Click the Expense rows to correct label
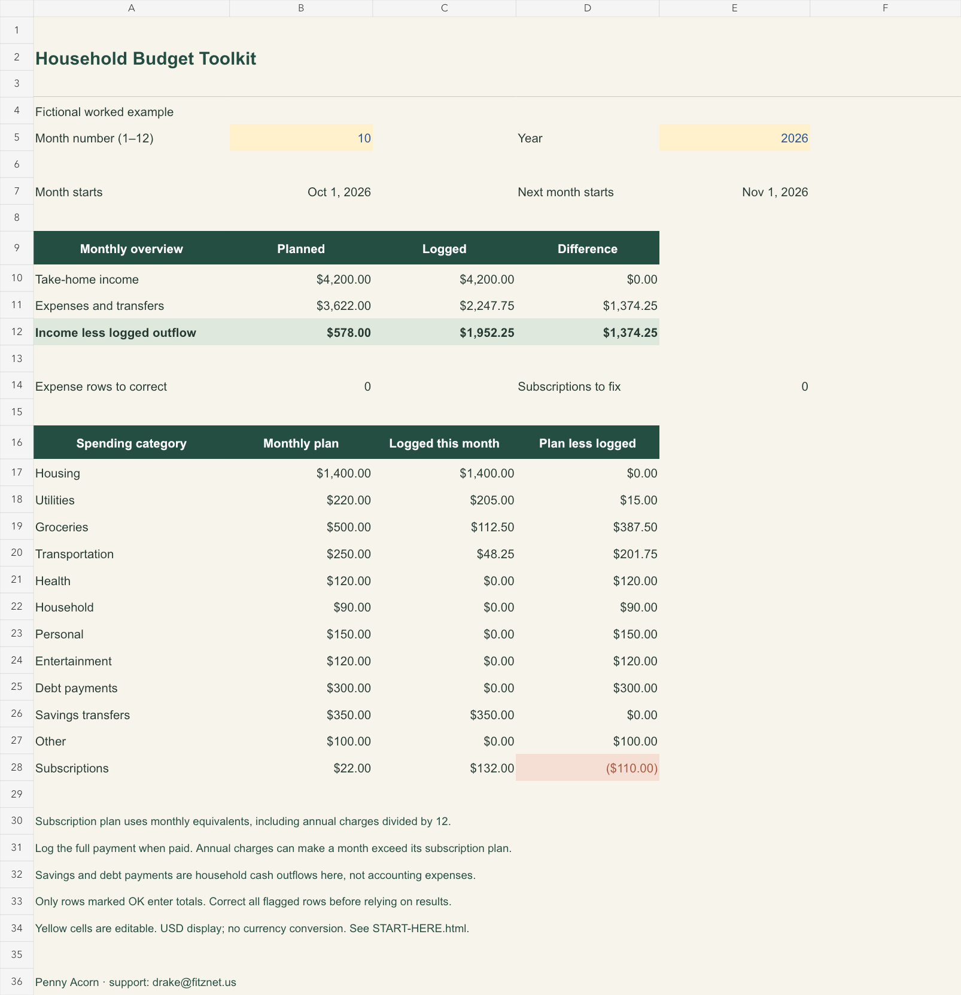Screen dimensions: 961x995 click(101, 387)
